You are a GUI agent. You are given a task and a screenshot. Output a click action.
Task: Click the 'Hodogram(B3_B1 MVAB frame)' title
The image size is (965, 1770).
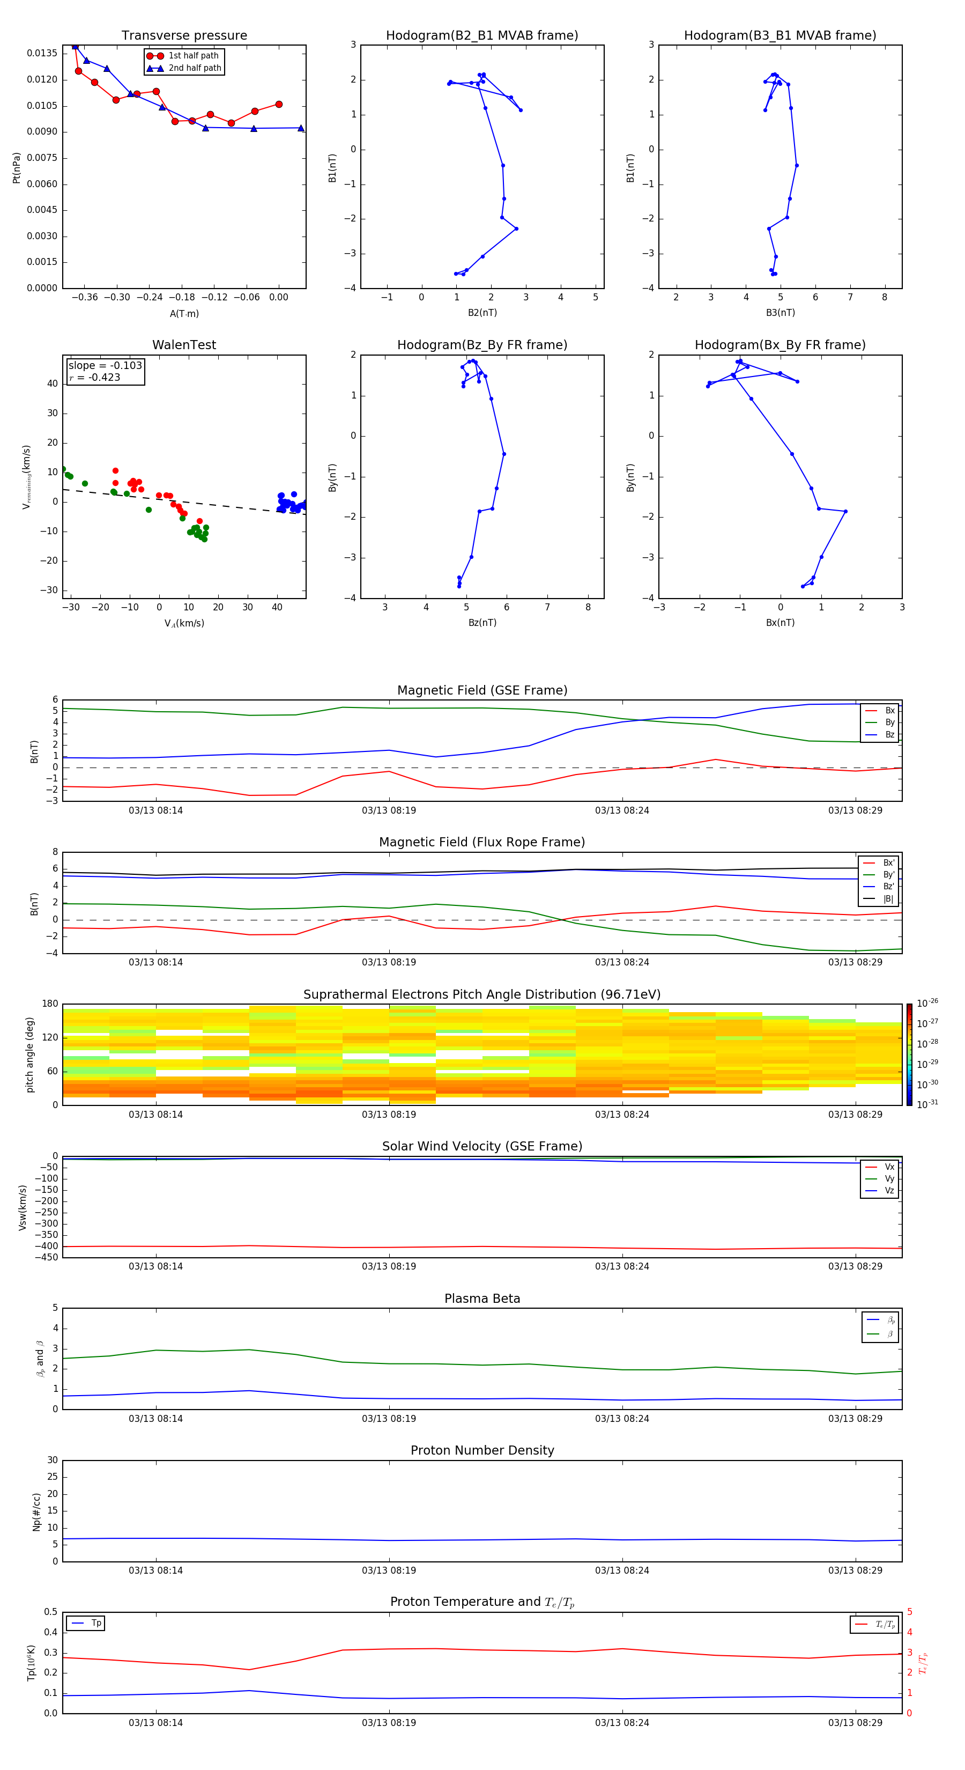[780, 35]
